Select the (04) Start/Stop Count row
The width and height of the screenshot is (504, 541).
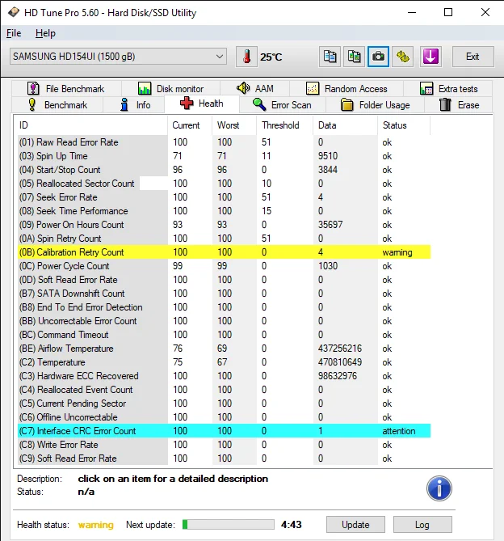[224, 170]
